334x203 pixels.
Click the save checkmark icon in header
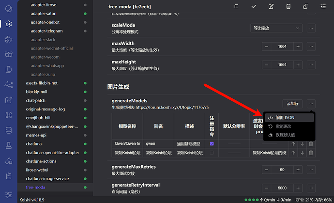(x=254, y=6)
